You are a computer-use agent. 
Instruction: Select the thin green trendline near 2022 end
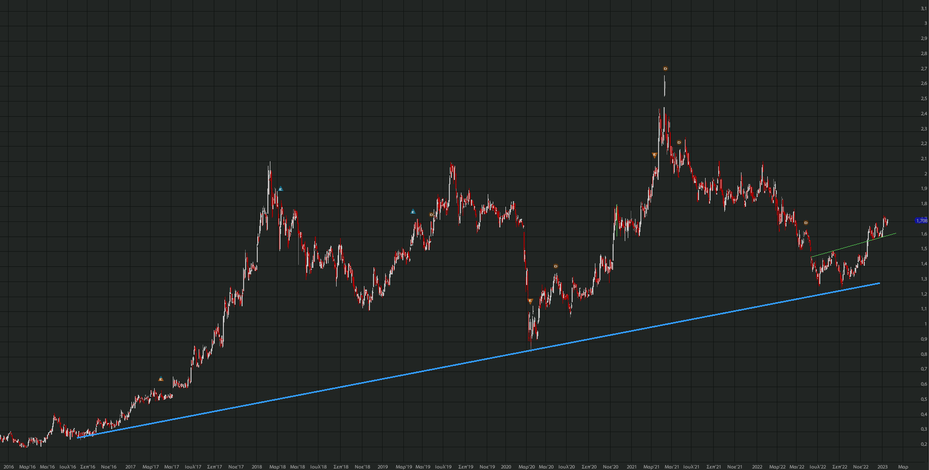[853, 246]
